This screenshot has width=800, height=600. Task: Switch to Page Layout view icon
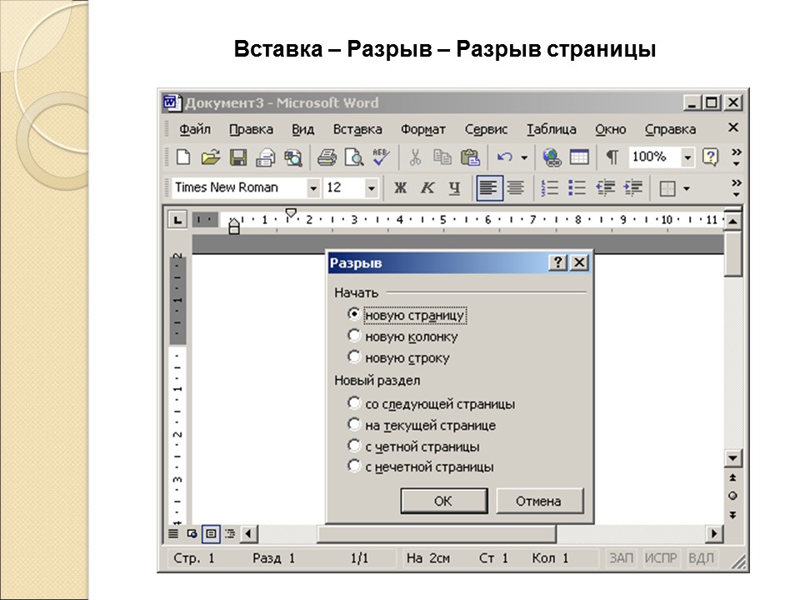[x=211, y=533]
